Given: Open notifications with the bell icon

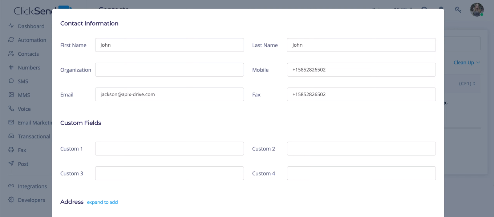Looking at the screenshot, I should click(441, 10).
